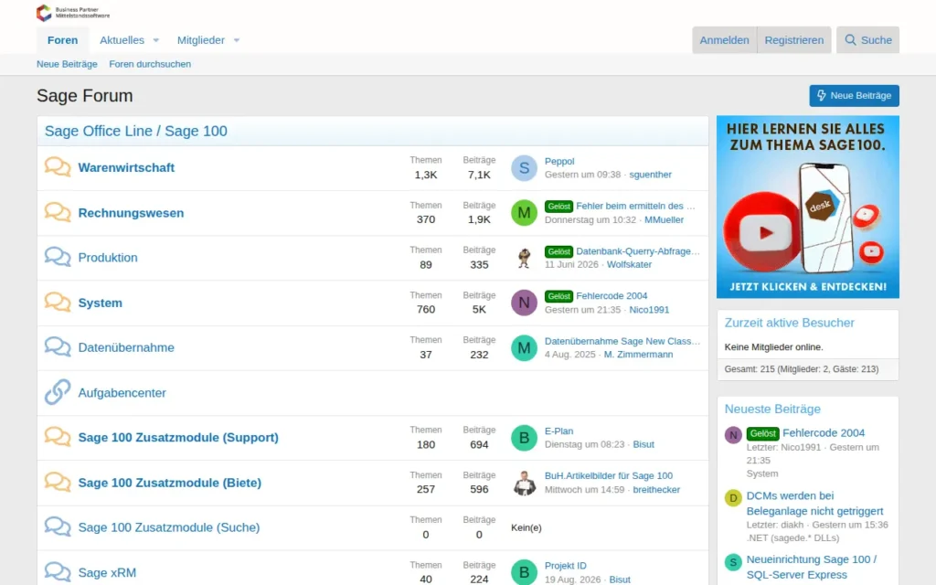The height and width of the screenshot is (585, 936).
Task: Click the Rechnungswesen forum speech bubble icon
Action: [x=58, y=212]
